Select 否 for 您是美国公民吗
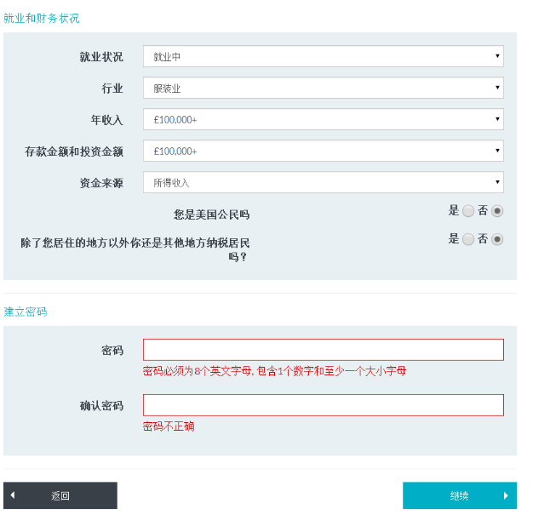The height and width of the screenshot is (526, 533). tap(497, 211)
